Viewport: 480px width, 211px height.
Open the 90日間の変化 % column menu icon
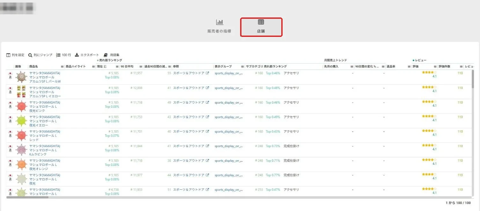(383, 66)
